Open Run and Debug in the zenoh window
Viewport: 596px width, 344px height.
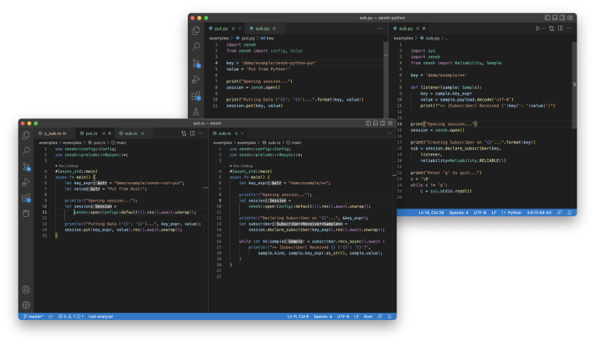click(x=26, y=182)
